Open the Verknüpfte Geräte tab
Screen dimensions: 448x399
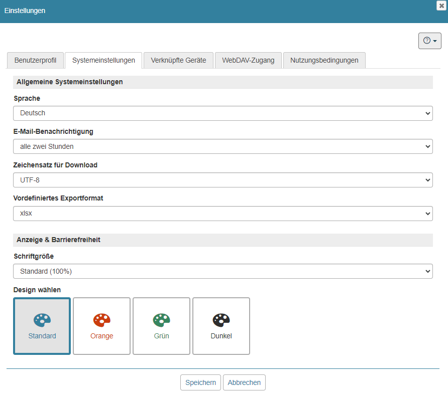coord(178,60)
